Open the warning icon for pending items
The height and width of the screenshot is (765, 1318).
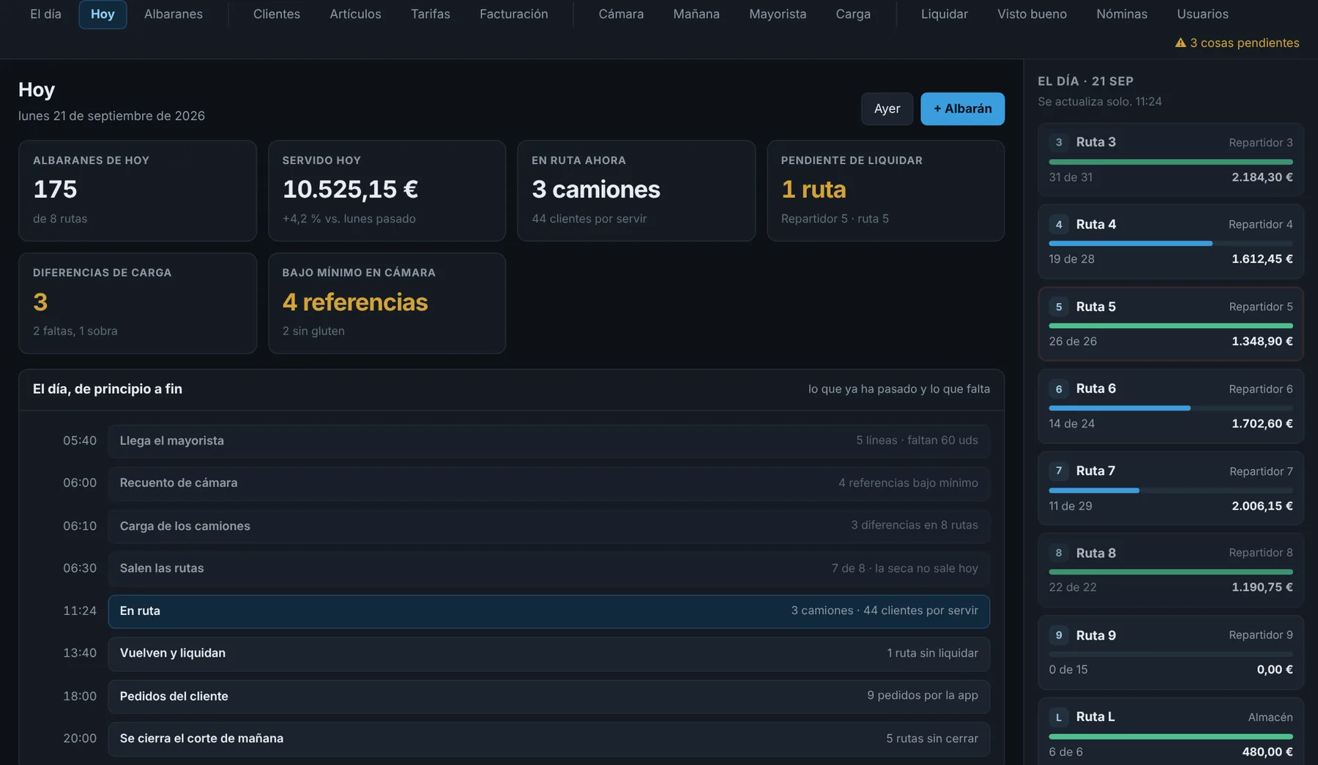point(1180,43)
